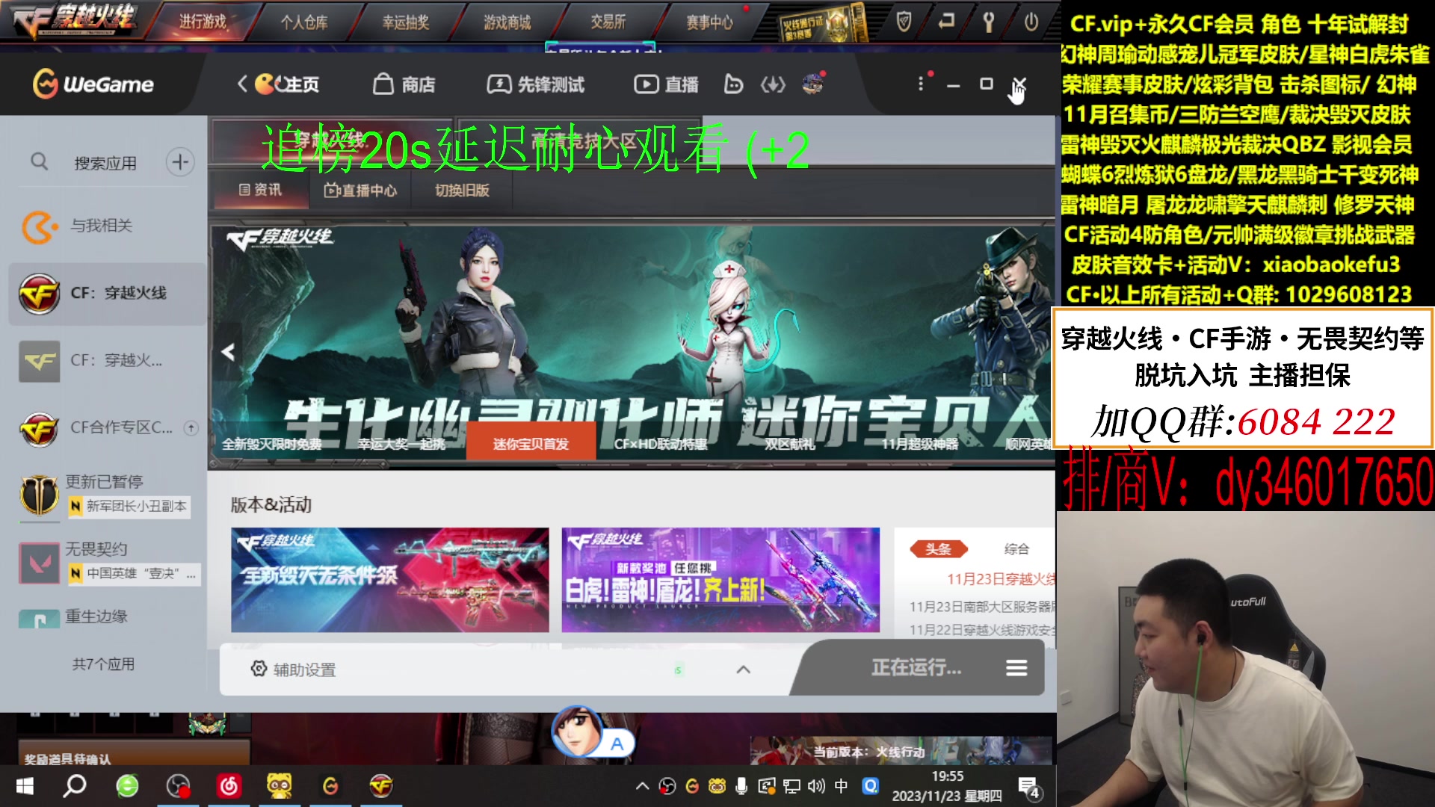
Task: Open 11月23日穿越火线 red news link
Action: click(1002, 579)
